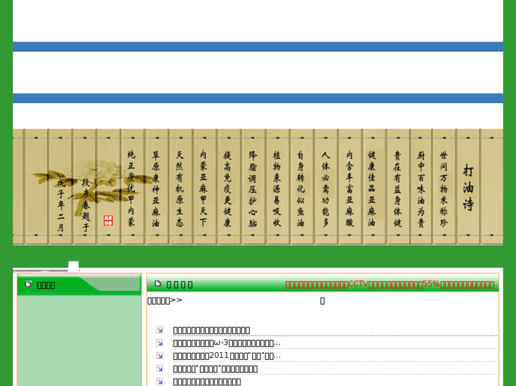Click the arrow icon beside the topmost news item
Image resolution: width=516 pixels, height=386 pixels.
click(x=160, y=330)
